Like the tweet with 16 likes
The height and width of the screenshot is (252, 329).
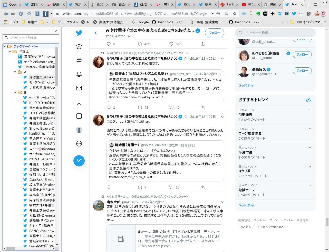click(171, 187)
